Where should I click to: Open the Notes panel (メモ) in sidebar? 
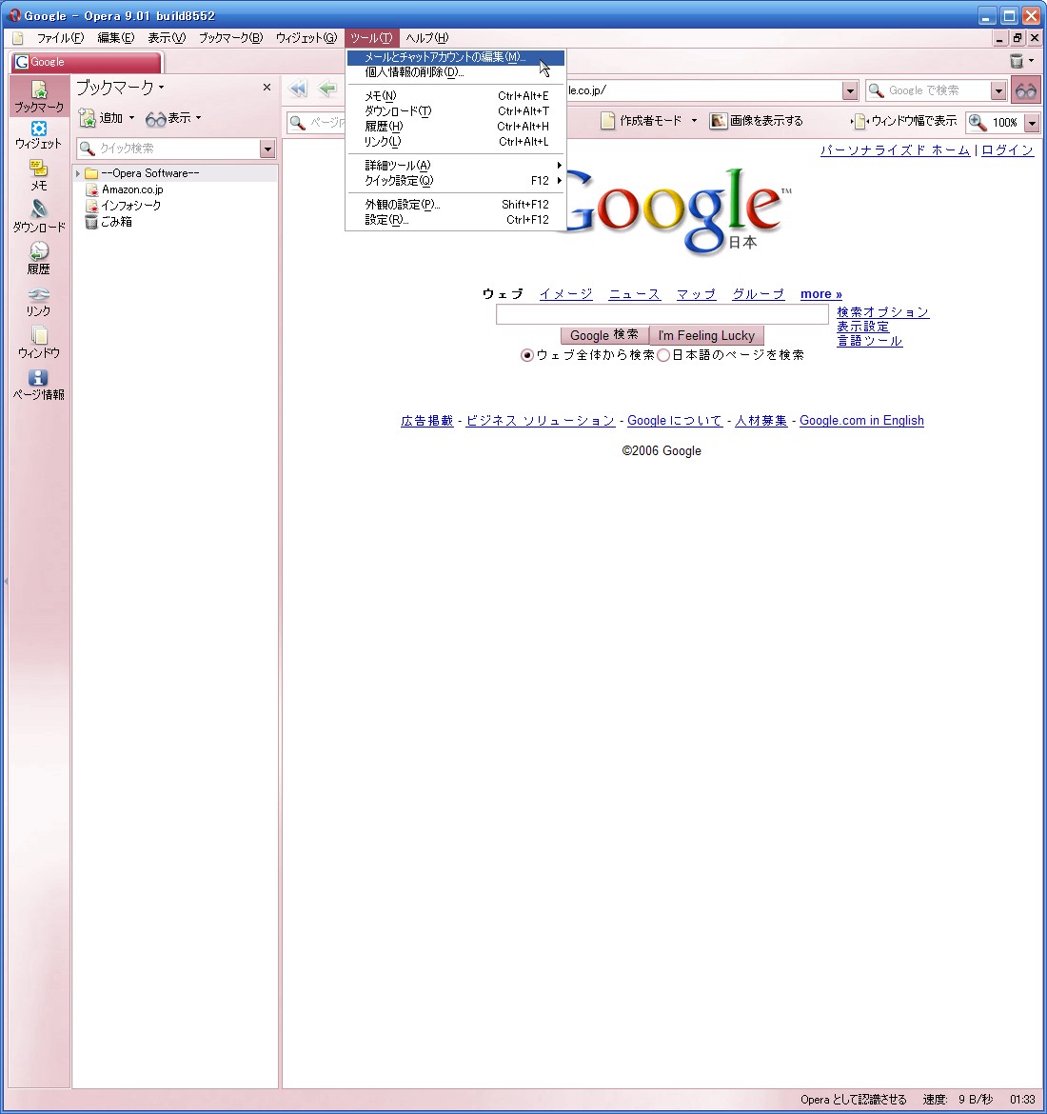[x=39, y=175]
